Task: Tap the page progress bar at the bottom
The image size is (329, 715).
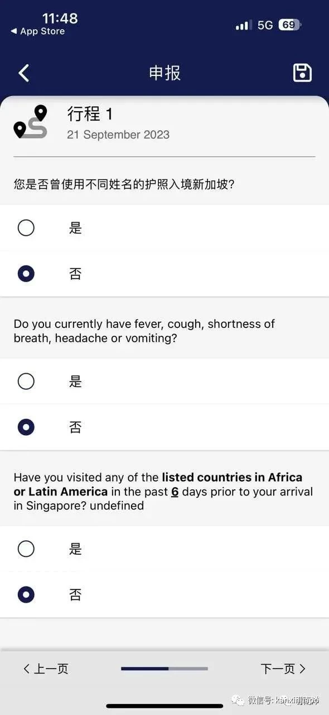Action: pos(164,669)
